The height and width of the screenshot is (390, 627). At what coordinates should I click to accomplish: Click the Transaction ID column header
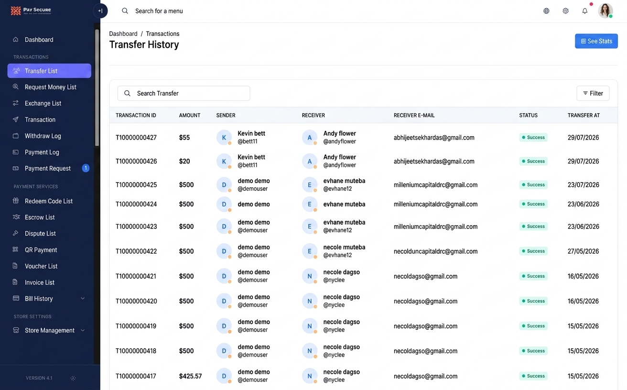136,115
